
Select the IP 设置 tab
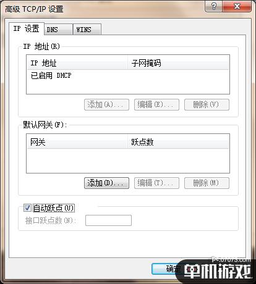tap(27, 28)
